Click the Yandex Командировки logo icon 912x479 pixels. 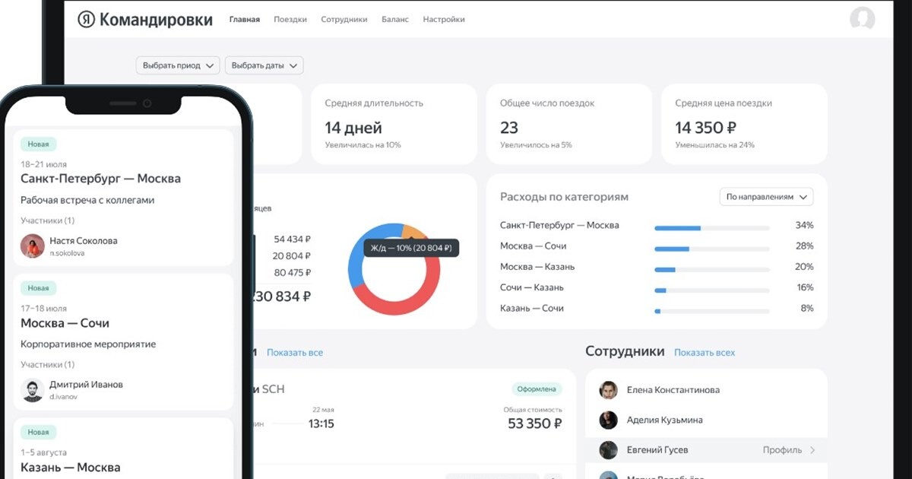point(86,20)
